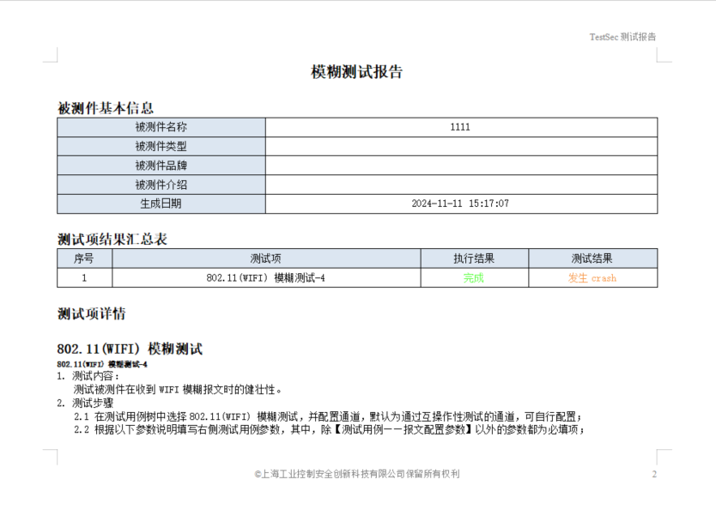Select the 被测件品牌 label cell
The image size is (716, 510).
point(161,166)
